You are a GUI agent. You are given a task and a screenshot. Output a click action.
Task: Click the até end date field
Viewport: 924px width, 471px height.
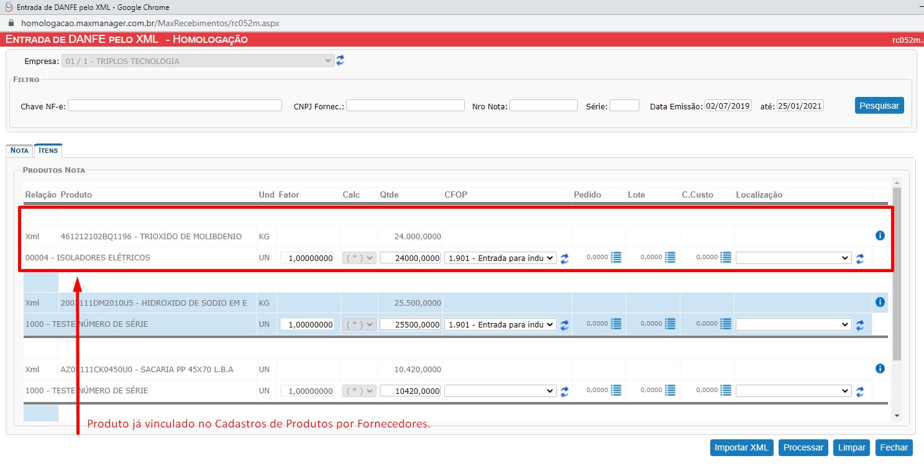[x=800, y=106]
